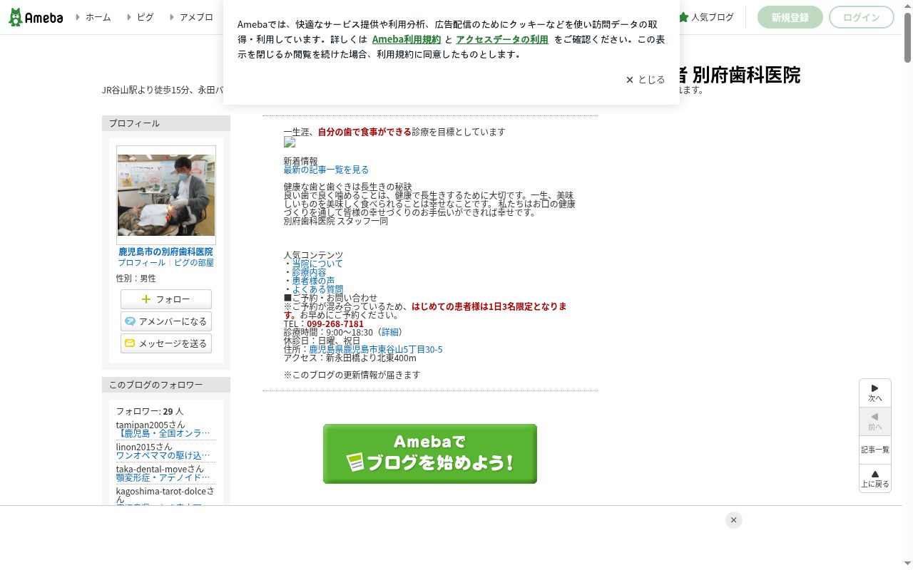This screenshot has width=913, height=570.
Task: Click the Ameba logo
Action: pos(36,17)
